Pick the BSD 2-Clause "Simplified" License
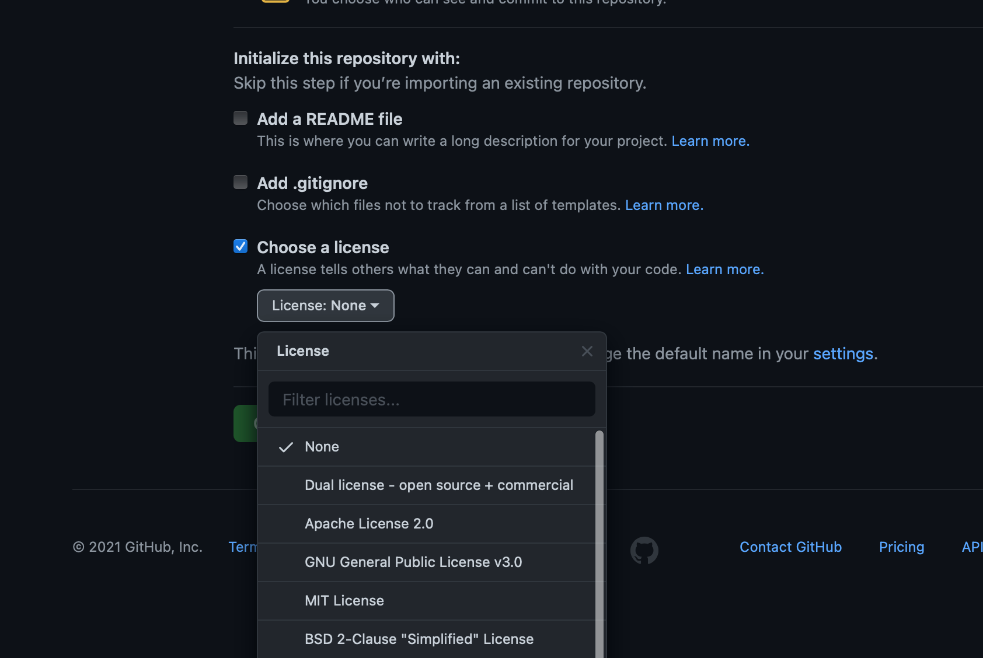 click(x=419, y=639)
